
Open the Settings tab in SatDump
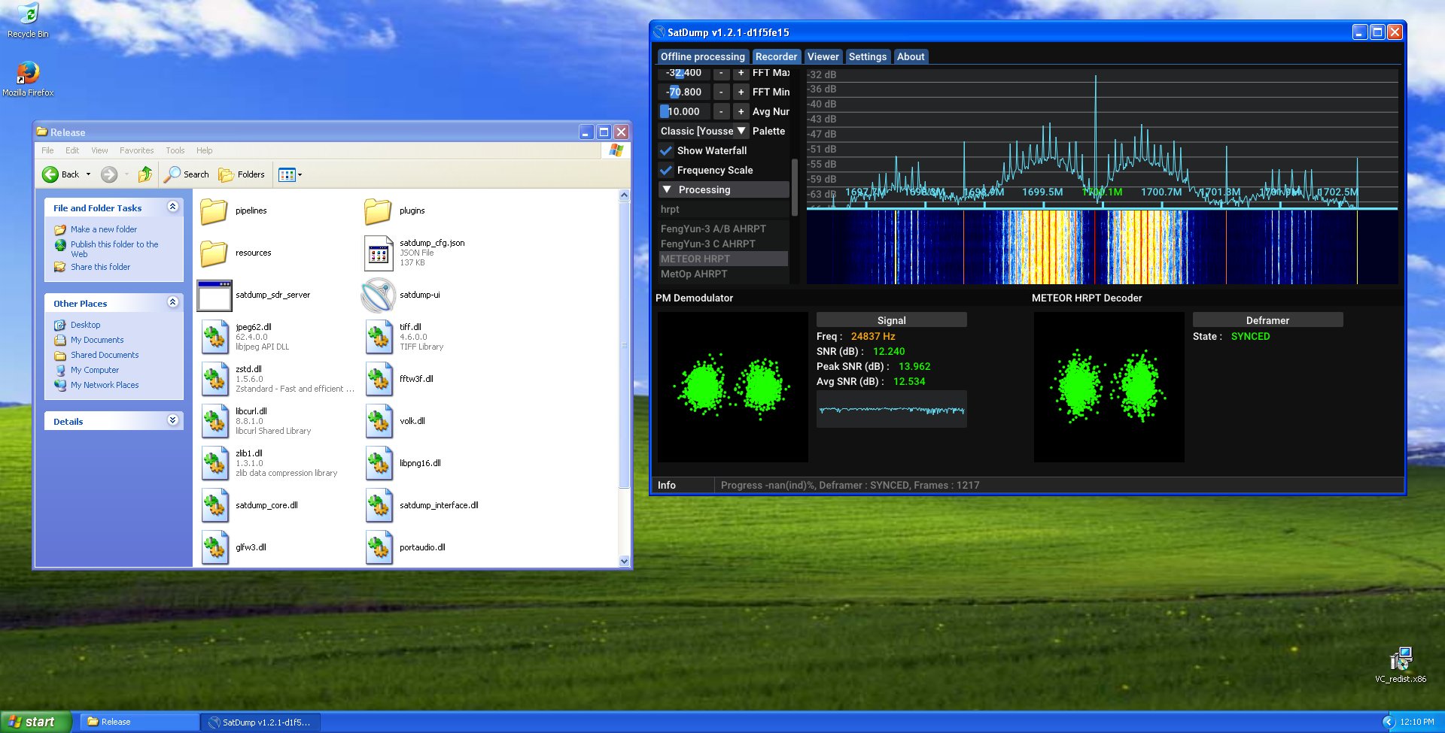[868, 56]
